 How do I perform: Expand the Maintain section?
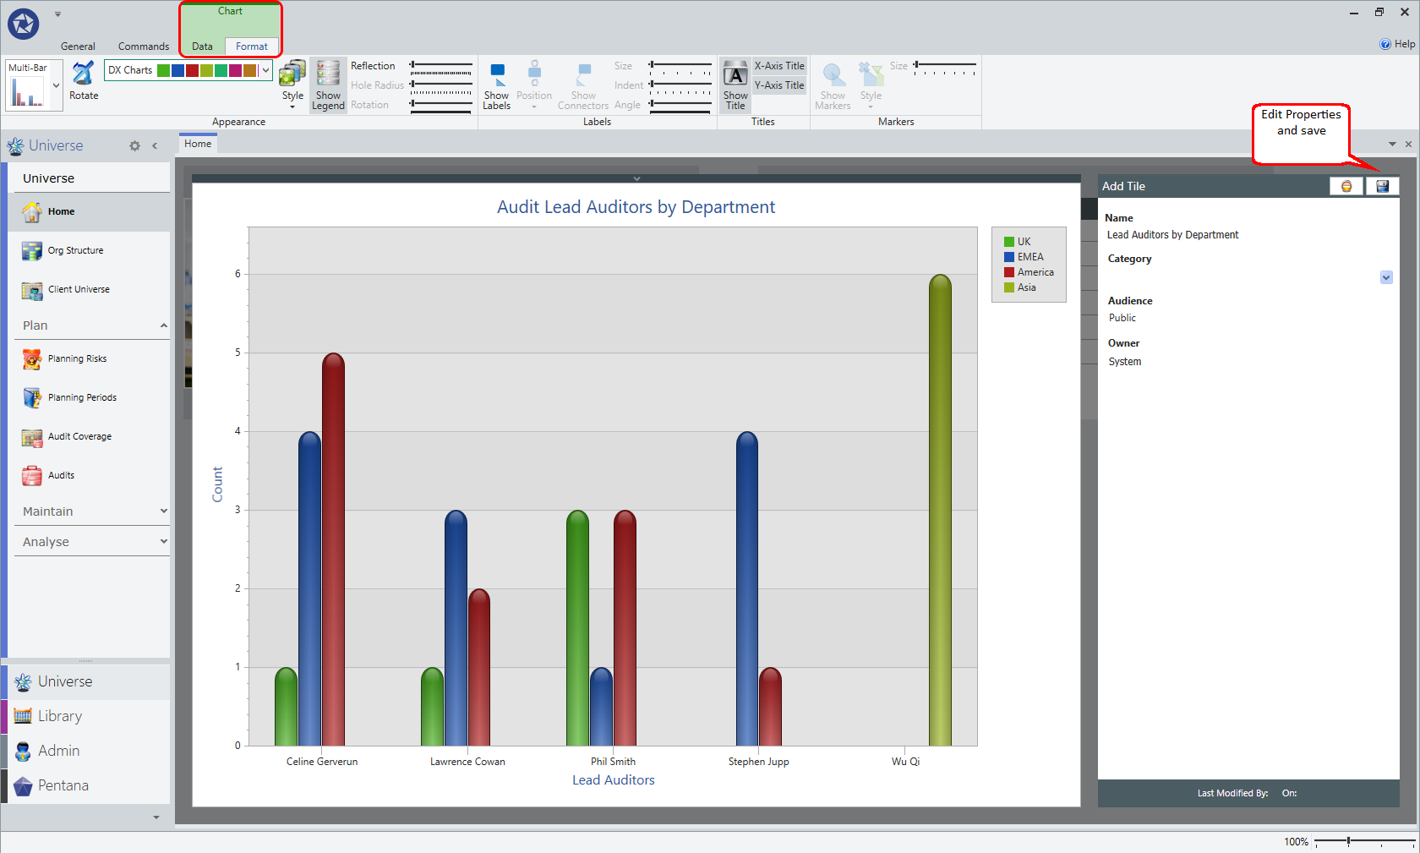pyautogui.click(x=93, y=511)
